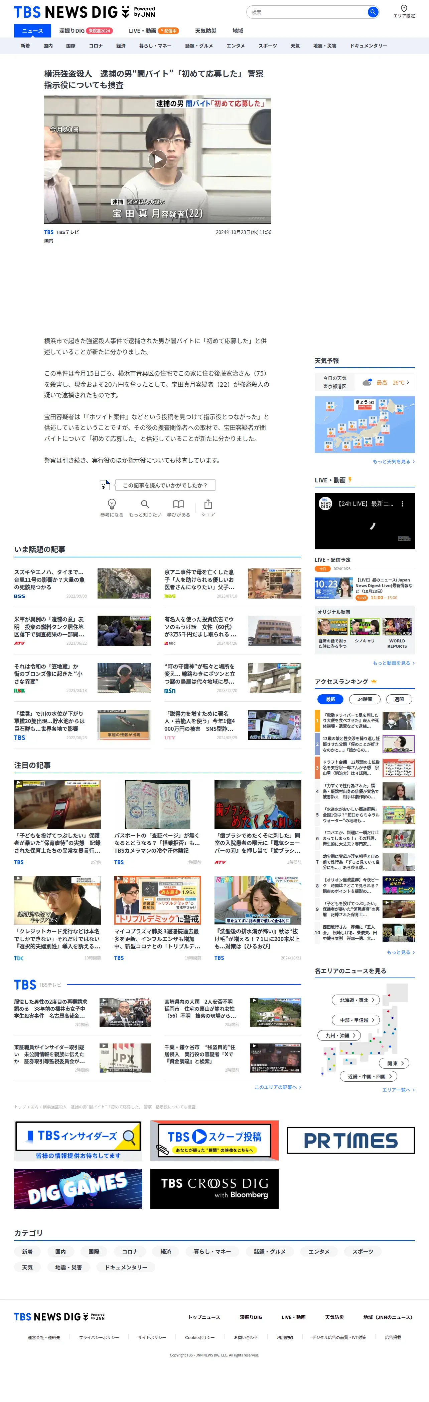Open the 九州・沖縄 area button
Image resolution: width=429 pixels, height=1402 pixels.
pyautogui.click(x=339, y=1035)
